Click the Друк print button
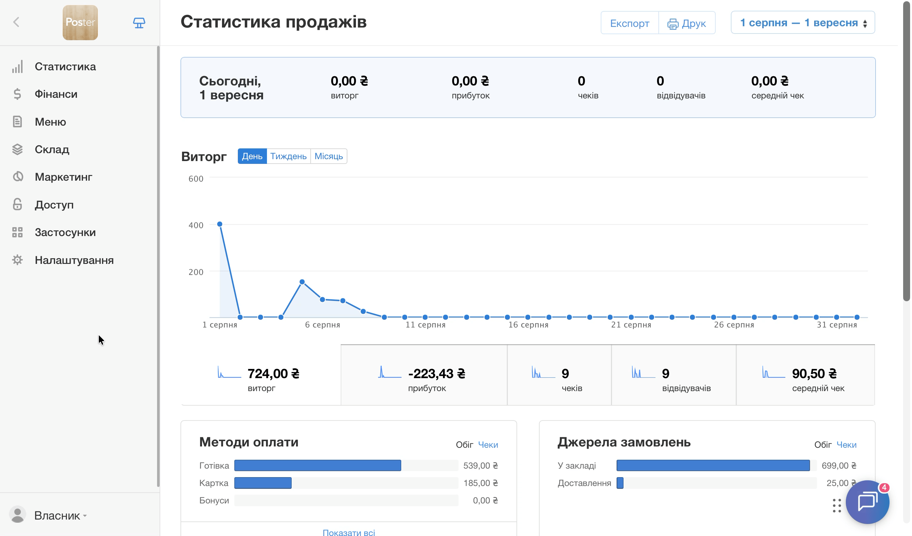The height and width of the screenshot is (536, 912). click(x=687, y=23)
